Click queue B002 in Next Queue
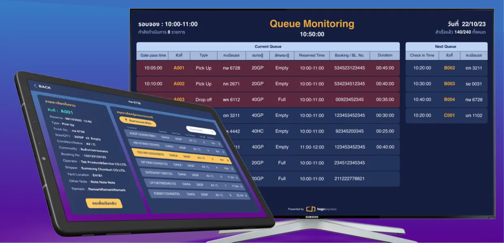The image size is (504, 243). point(449,68)
